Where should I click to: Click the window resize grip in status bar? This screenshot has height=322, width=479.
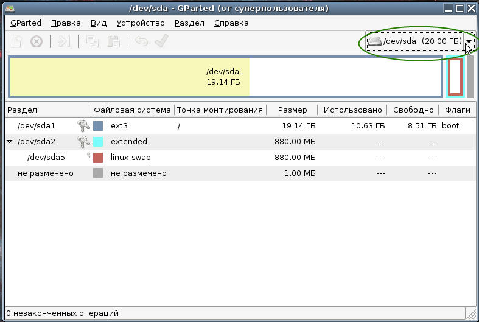(470, 313)
